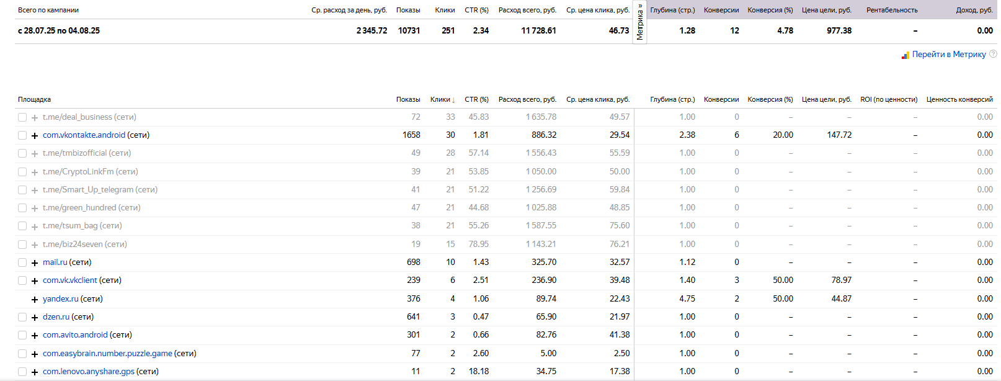Tick checkbox for t.me/CryptoLinkFm row

[x=22, y=172]
